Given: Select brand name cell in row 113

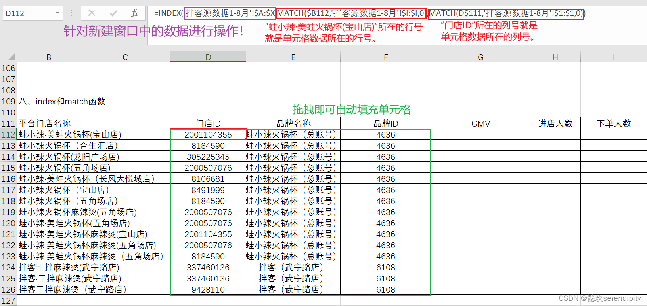Looking at the screenshot, I should (293, 145).
